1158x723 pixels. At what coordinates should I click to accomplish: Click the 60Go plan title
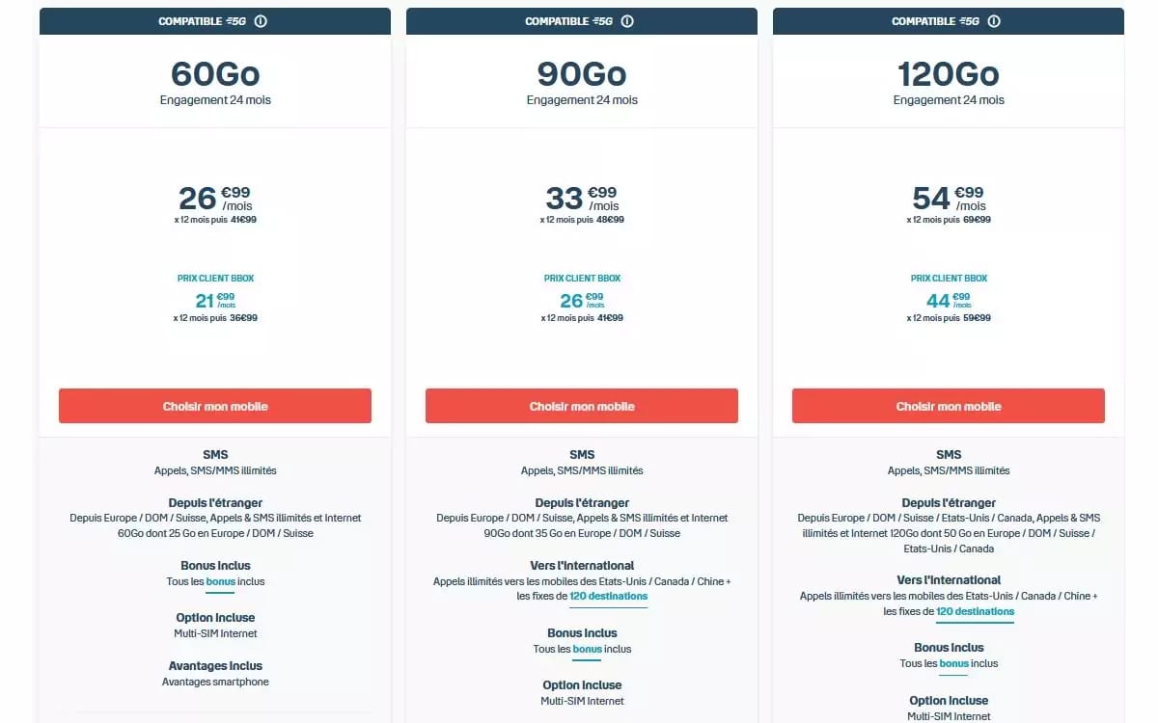214,72
